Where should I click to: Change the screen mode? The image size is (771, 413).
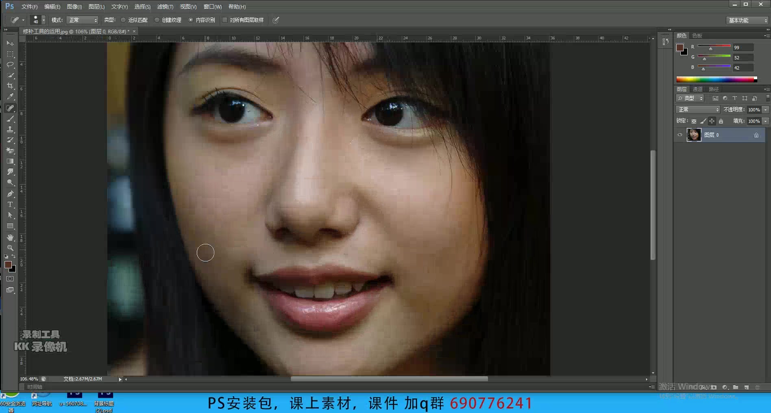point(10,290)
